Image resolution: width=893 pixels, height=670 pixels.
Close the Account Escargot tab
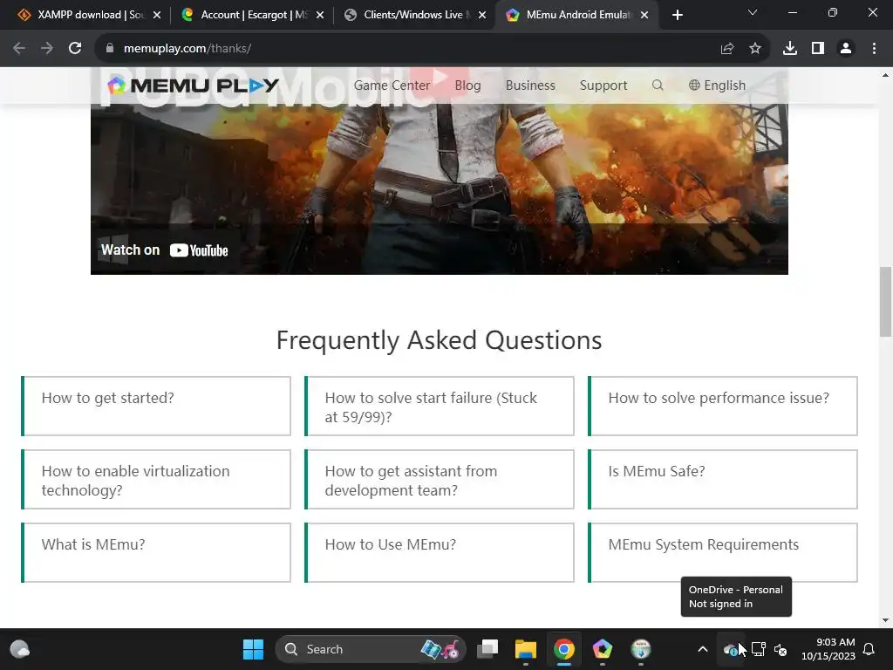320,16
